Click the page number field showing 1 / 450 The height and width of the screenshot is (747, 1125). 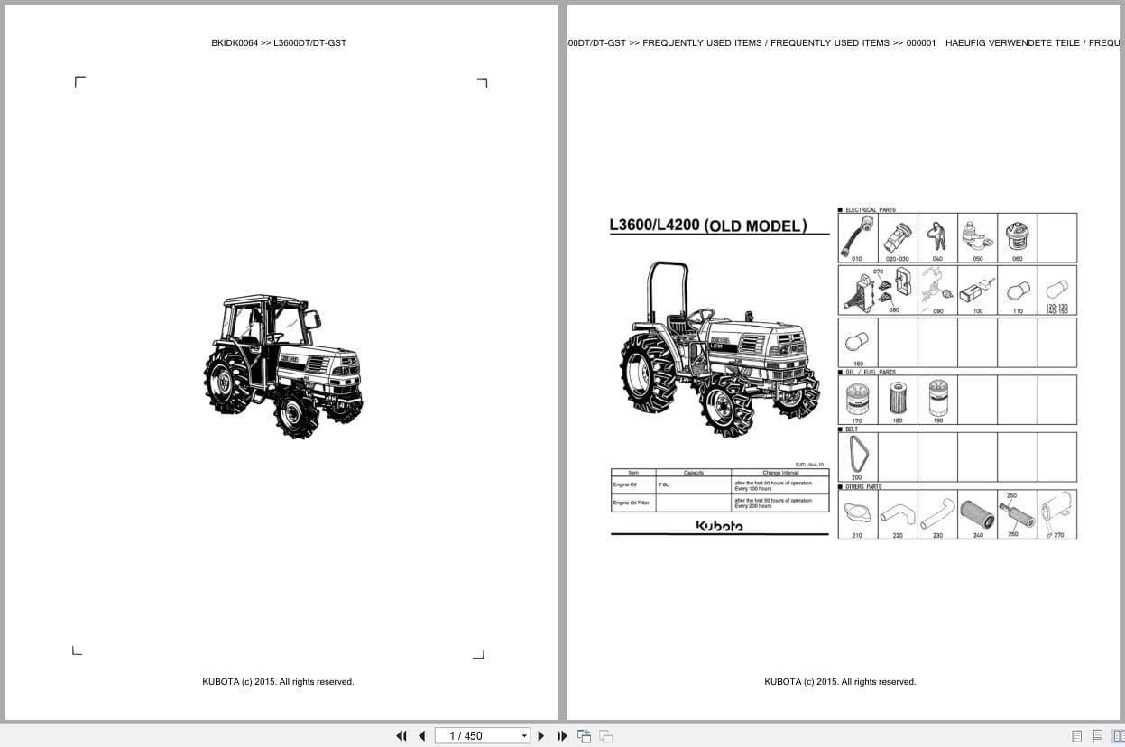pyautogui.click(x=476, y=736)
